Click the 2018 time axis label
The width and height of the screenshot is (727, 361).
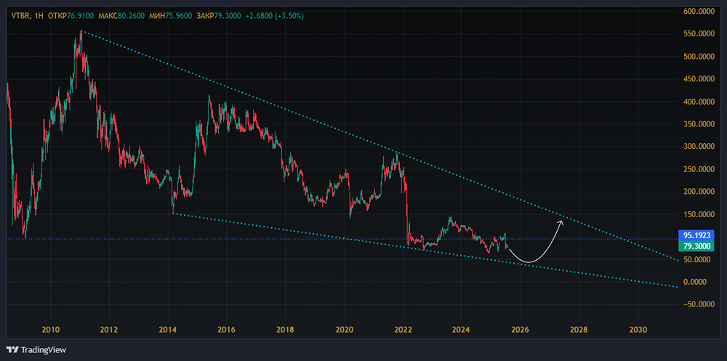click(x=285, y=330)
